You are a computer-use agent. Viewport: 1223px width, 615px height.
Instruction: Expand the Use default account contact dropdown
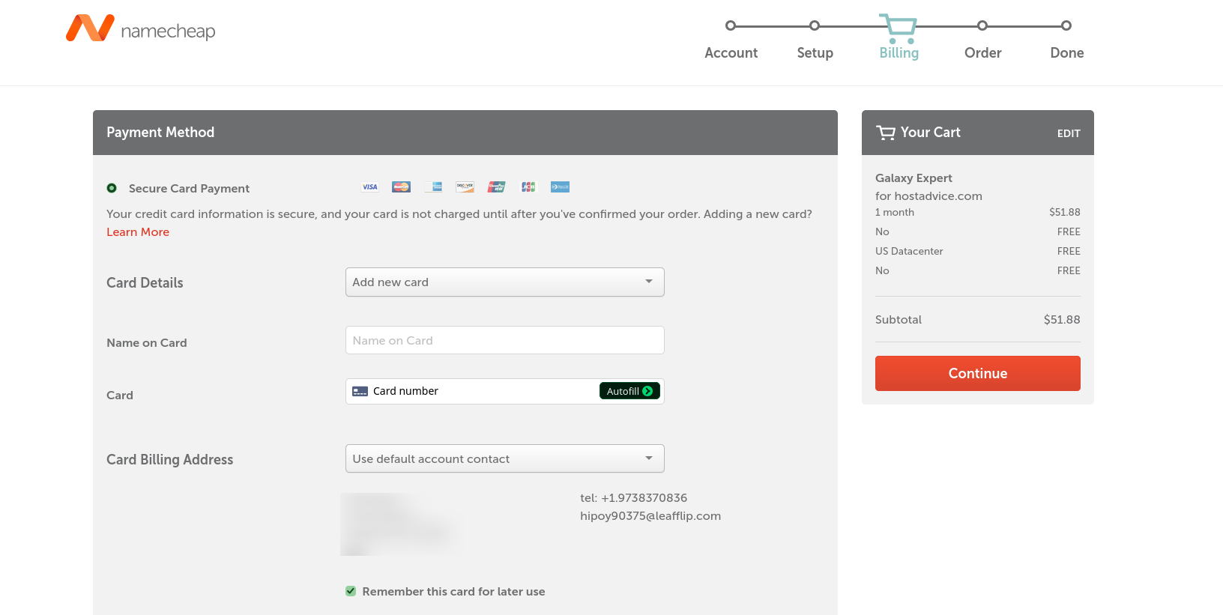(505, 458)
